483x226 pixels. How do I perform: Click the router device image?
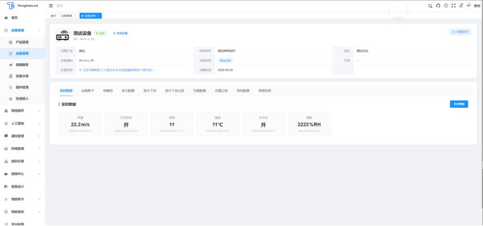[x=62, y=35]
